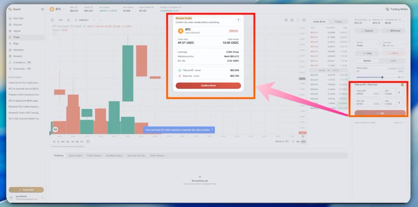Open the Account Activity tab
418x207 pixels.
point(136,155)
